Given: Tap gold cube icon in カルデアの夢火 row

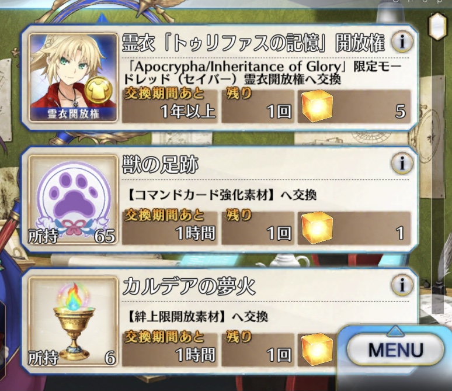Looking at the screenshot, I should point(317,350).
